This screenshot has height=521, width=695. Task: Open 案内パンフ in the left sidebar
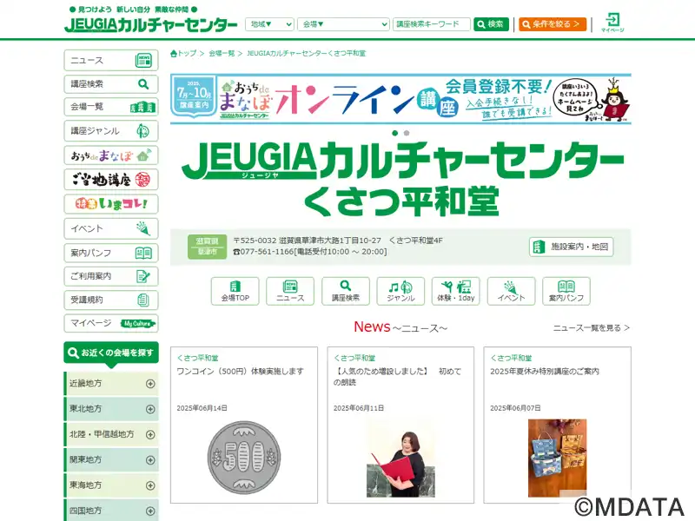[x=111, y=253]
